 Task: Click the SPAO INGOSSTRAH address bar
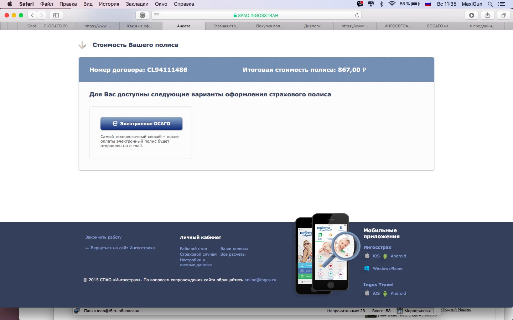(x=256, y=15)
